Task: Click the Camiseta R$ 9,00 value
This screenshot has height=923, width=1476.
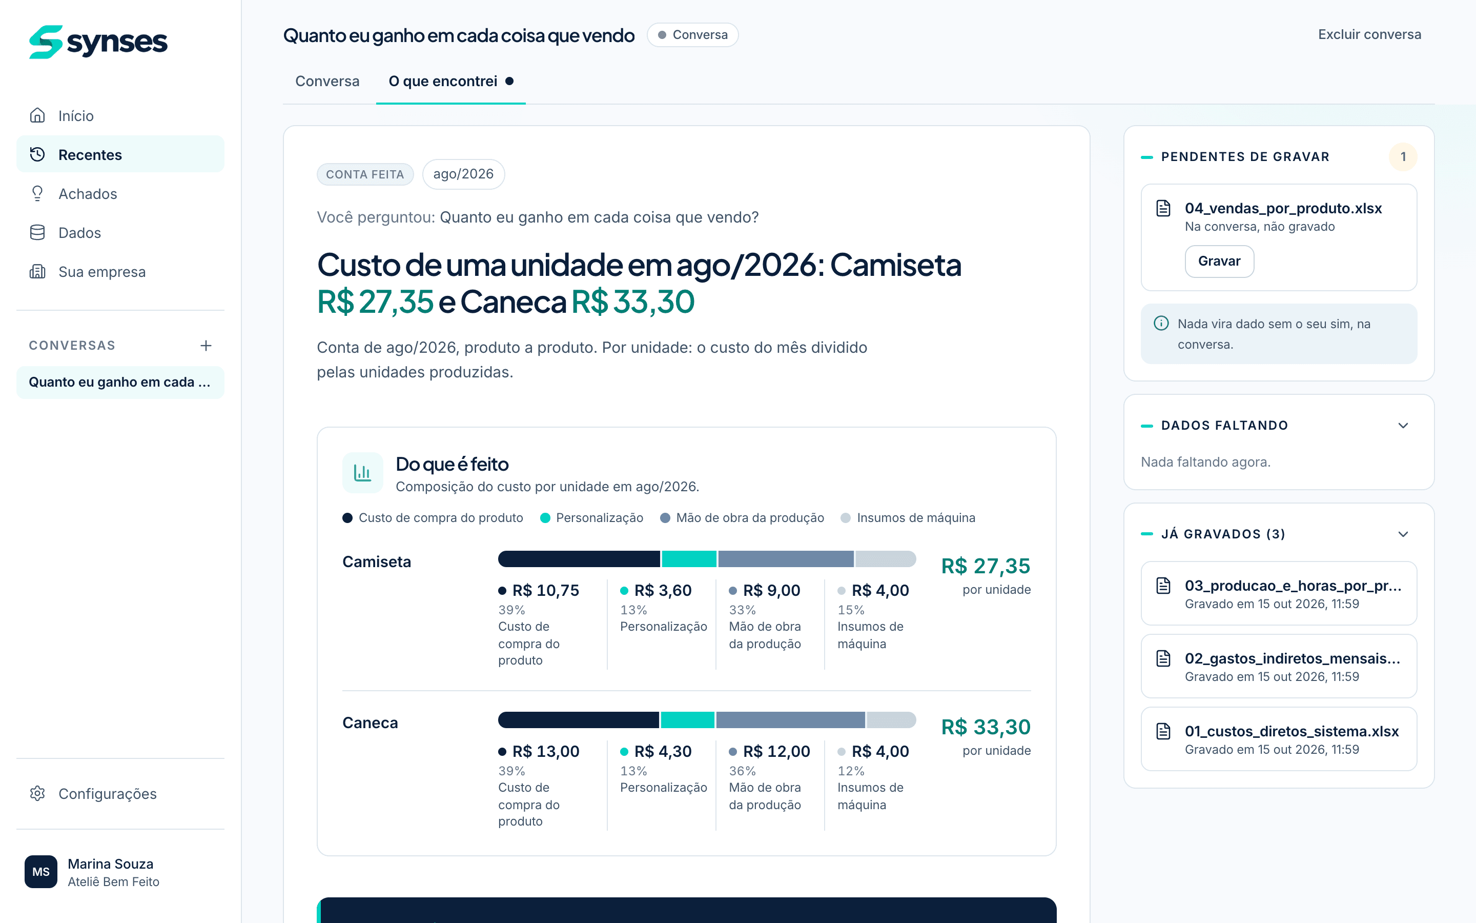Action: [x=771, y=590]
